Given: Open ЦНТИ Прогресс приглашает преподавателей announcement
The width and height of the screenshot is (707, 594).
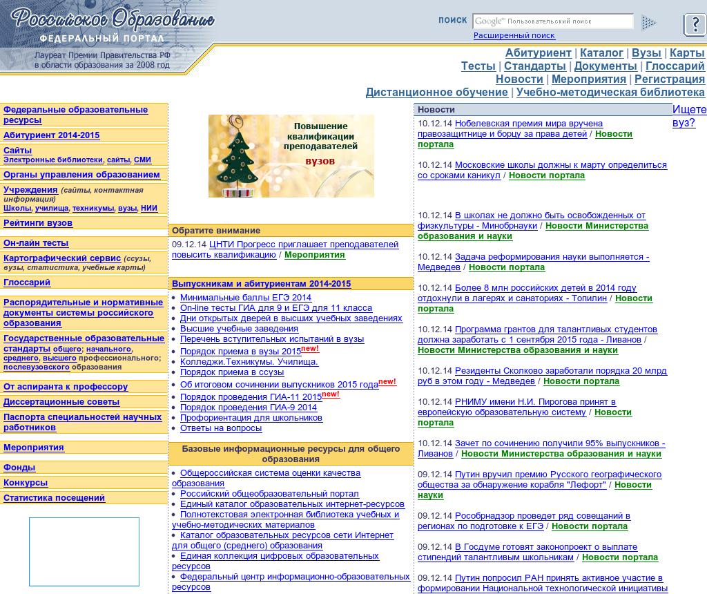Looking at the screenshot, I should pyautogui.click(x=285, y=249).
